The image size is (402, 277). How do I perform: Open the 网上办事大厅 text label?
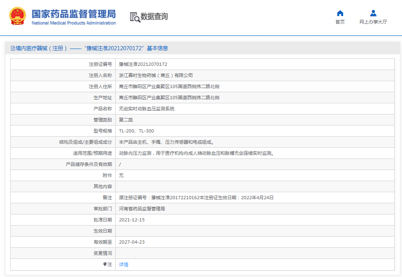(373, 22)
